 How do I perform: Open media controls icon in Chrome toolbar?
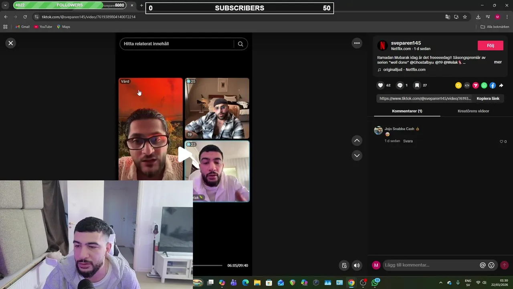(x=488, y=17)
